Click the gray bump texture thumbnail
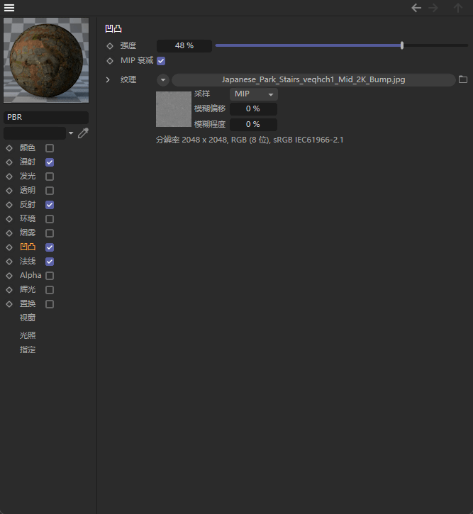Viewport: 473px width, 514px height. pyautogui.click(x=174, y=109)
